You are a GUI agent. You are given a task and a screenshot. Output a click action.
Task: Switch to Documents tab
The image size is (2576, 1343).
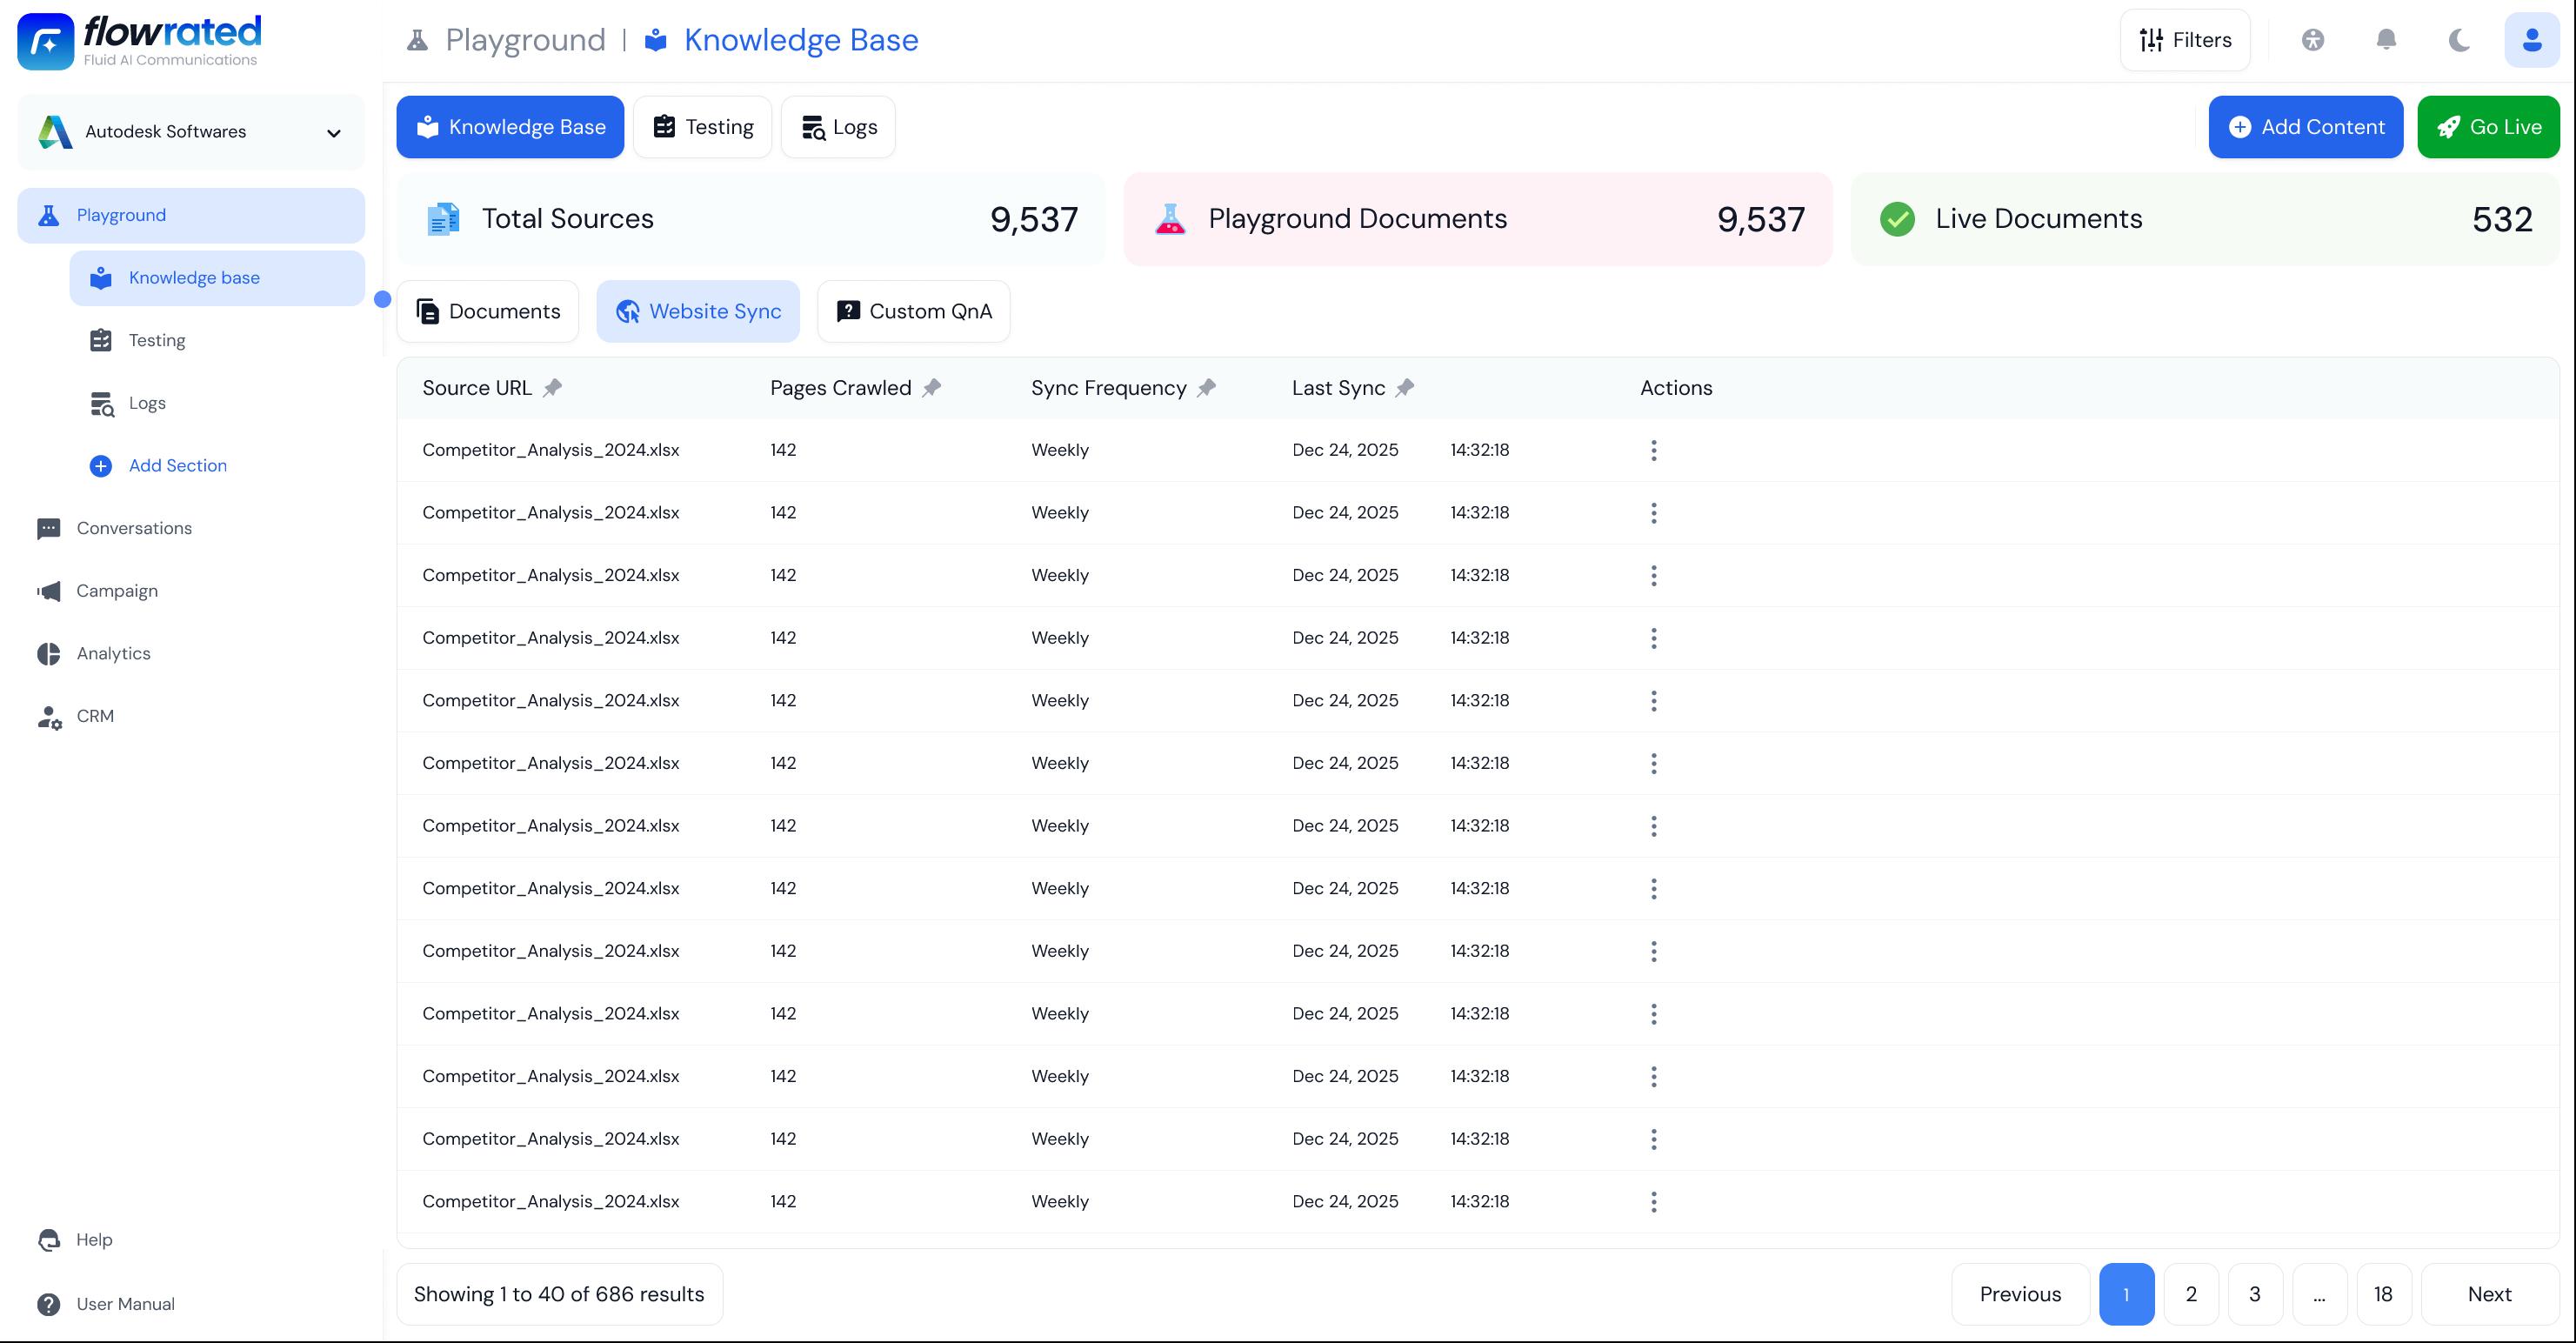(488, 312)
